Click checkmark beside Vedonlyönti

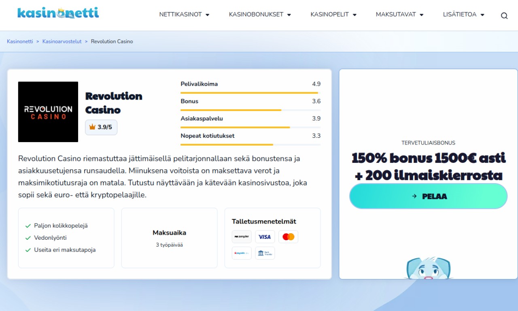[28, 238]
